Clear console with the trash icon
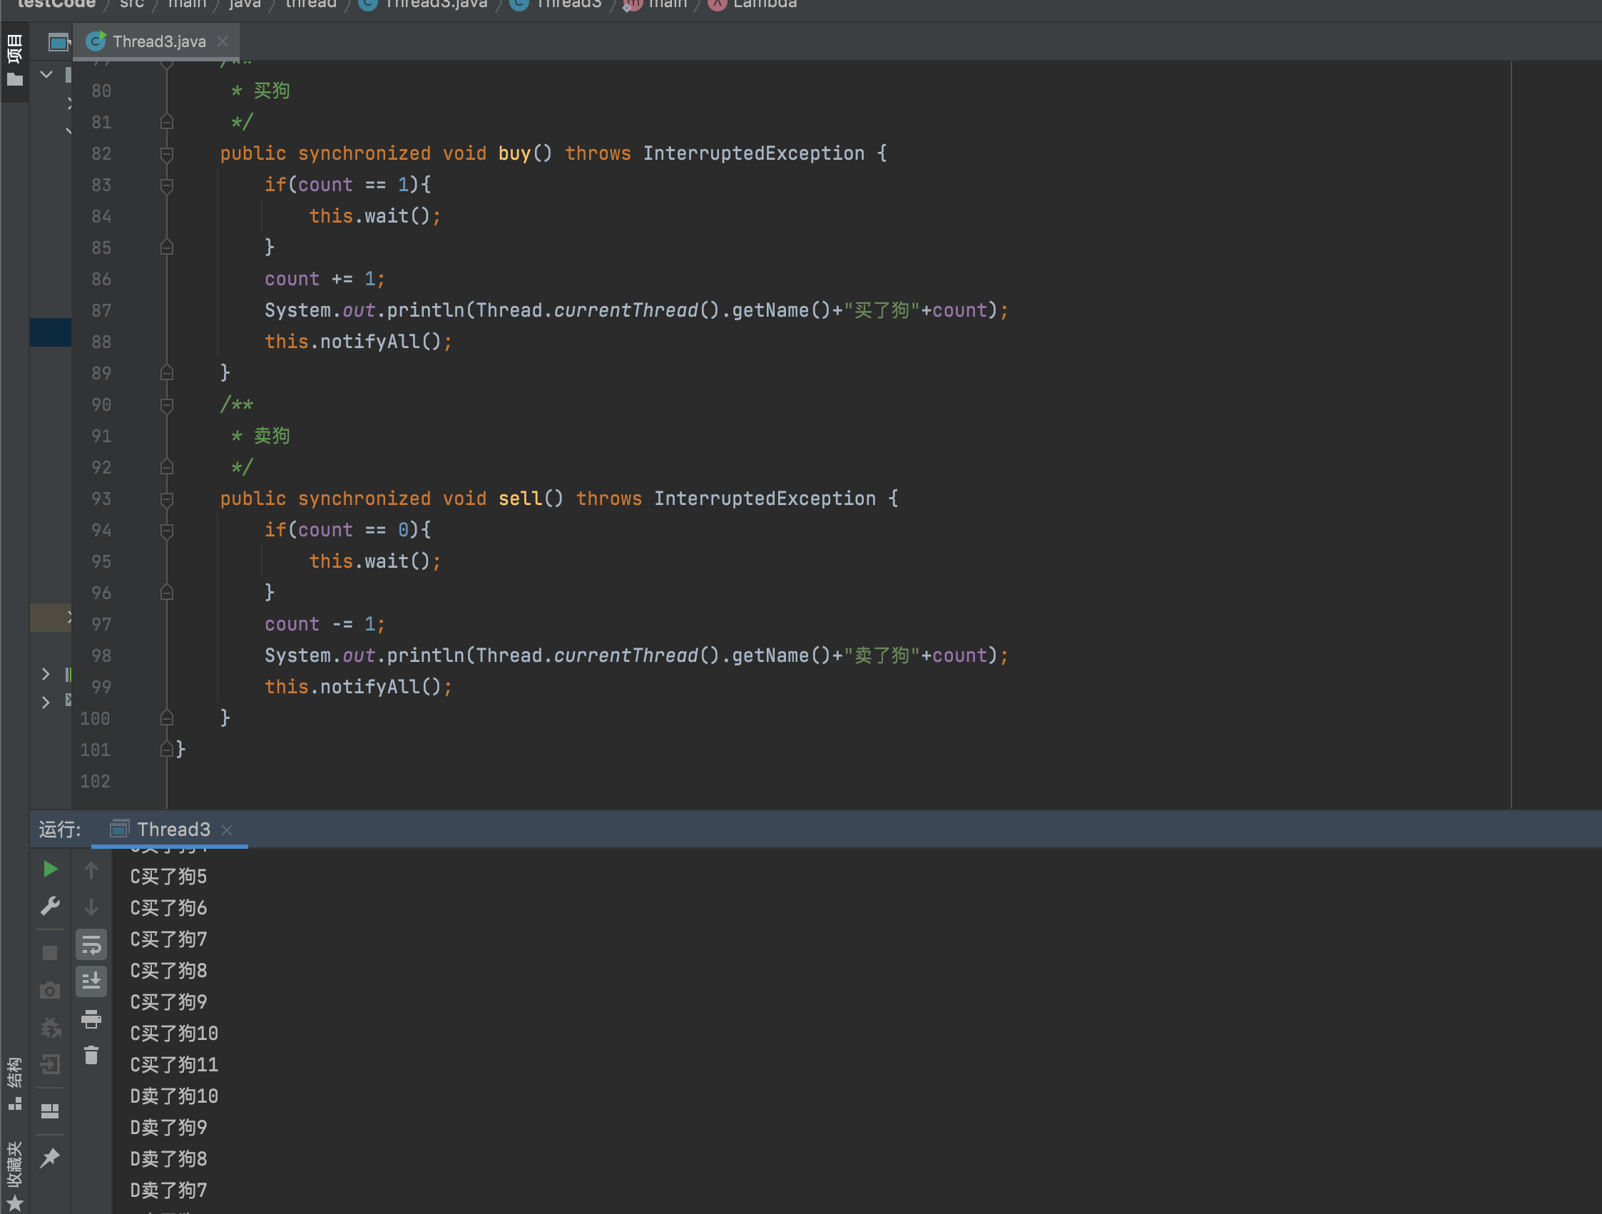Viewport: 1602px width, 1214px height. [x=91, y=1056]
